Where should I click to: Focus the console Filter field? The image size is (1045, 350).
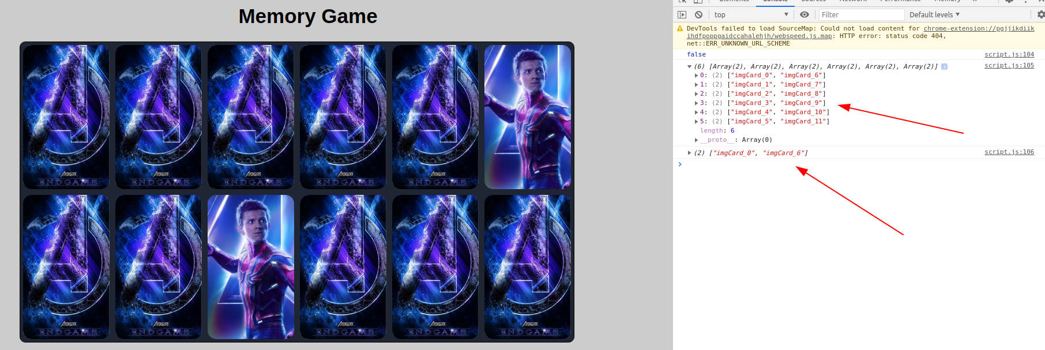862,14
